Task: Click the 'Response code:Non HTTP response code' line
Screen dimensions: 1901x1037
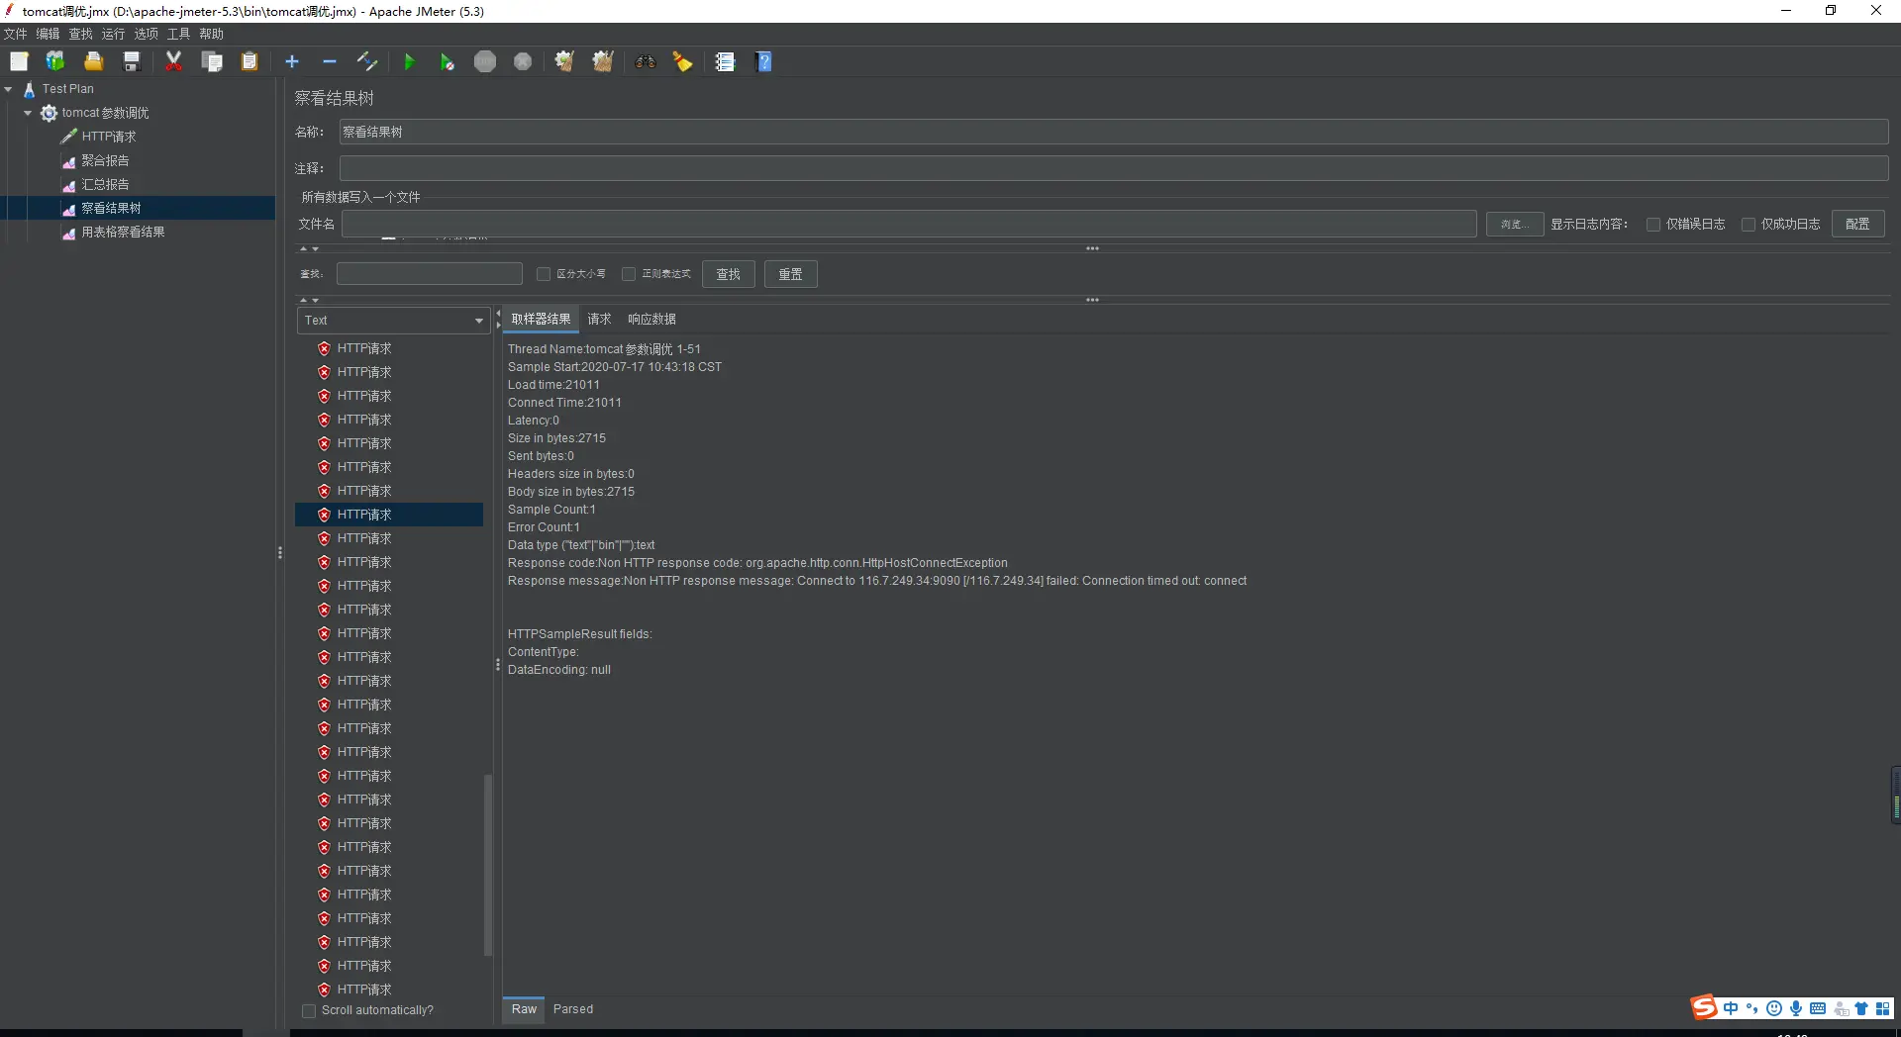Action: point(757,563)
